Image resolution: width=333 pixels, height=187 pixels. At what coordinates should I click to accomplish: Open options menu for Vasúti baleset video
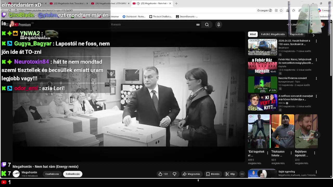316,41
